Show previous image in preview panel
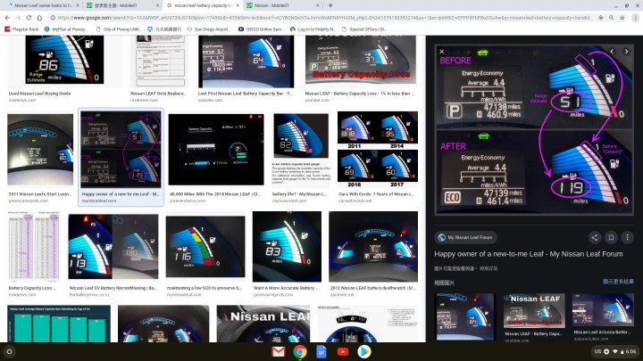Image resolution: width=643 pixels, height=361 pixels. coord(612,52)
